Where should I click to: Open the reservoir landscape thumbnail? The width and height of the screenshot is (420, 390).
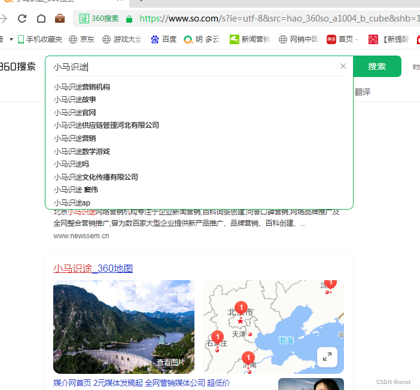pos(124,327)
